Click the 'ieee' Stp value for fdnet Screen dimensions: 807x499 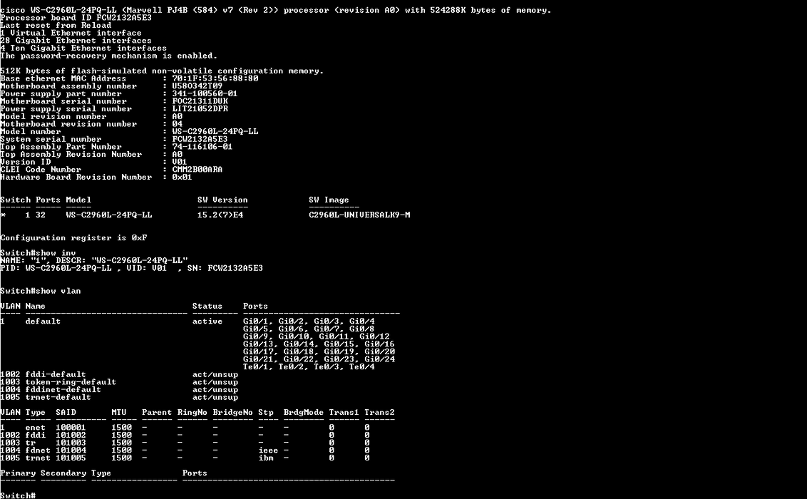(x=268, y=451)
